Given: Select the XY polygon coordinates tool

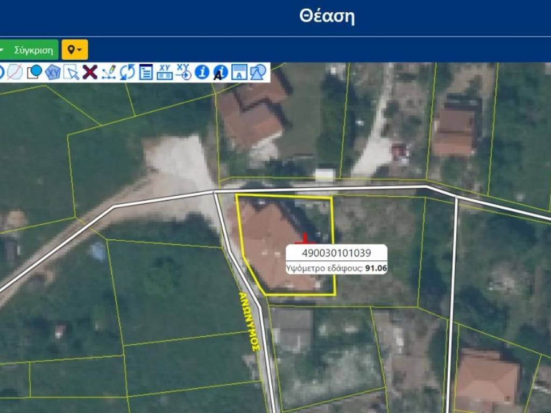Looking at the screenshot, I should tap(52, 72).
